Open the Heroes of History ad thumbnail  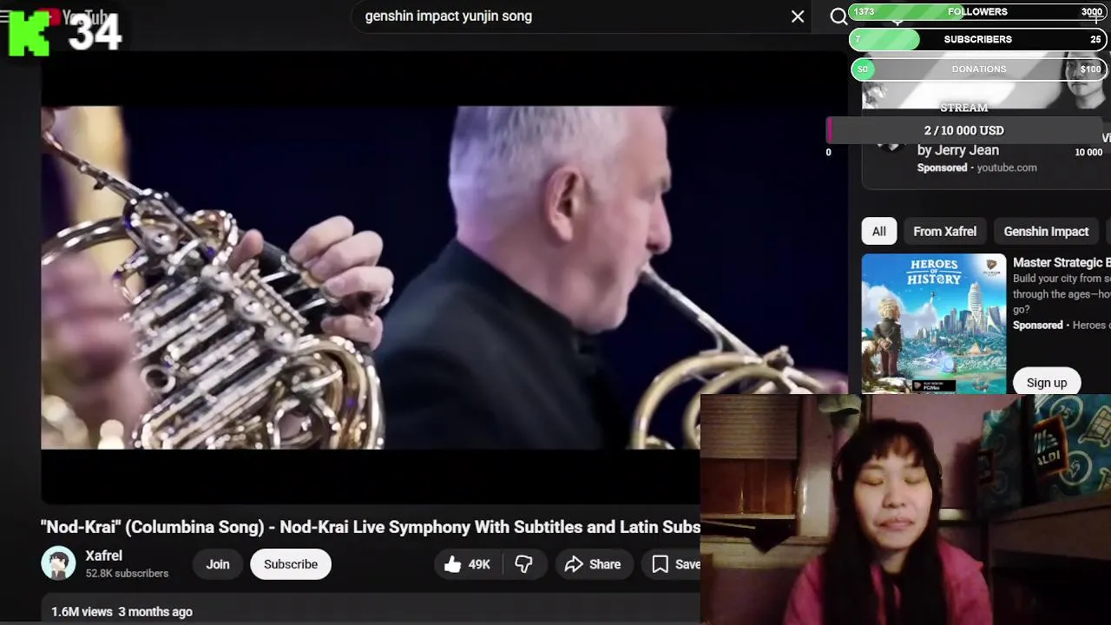click(x=934, y=323)
